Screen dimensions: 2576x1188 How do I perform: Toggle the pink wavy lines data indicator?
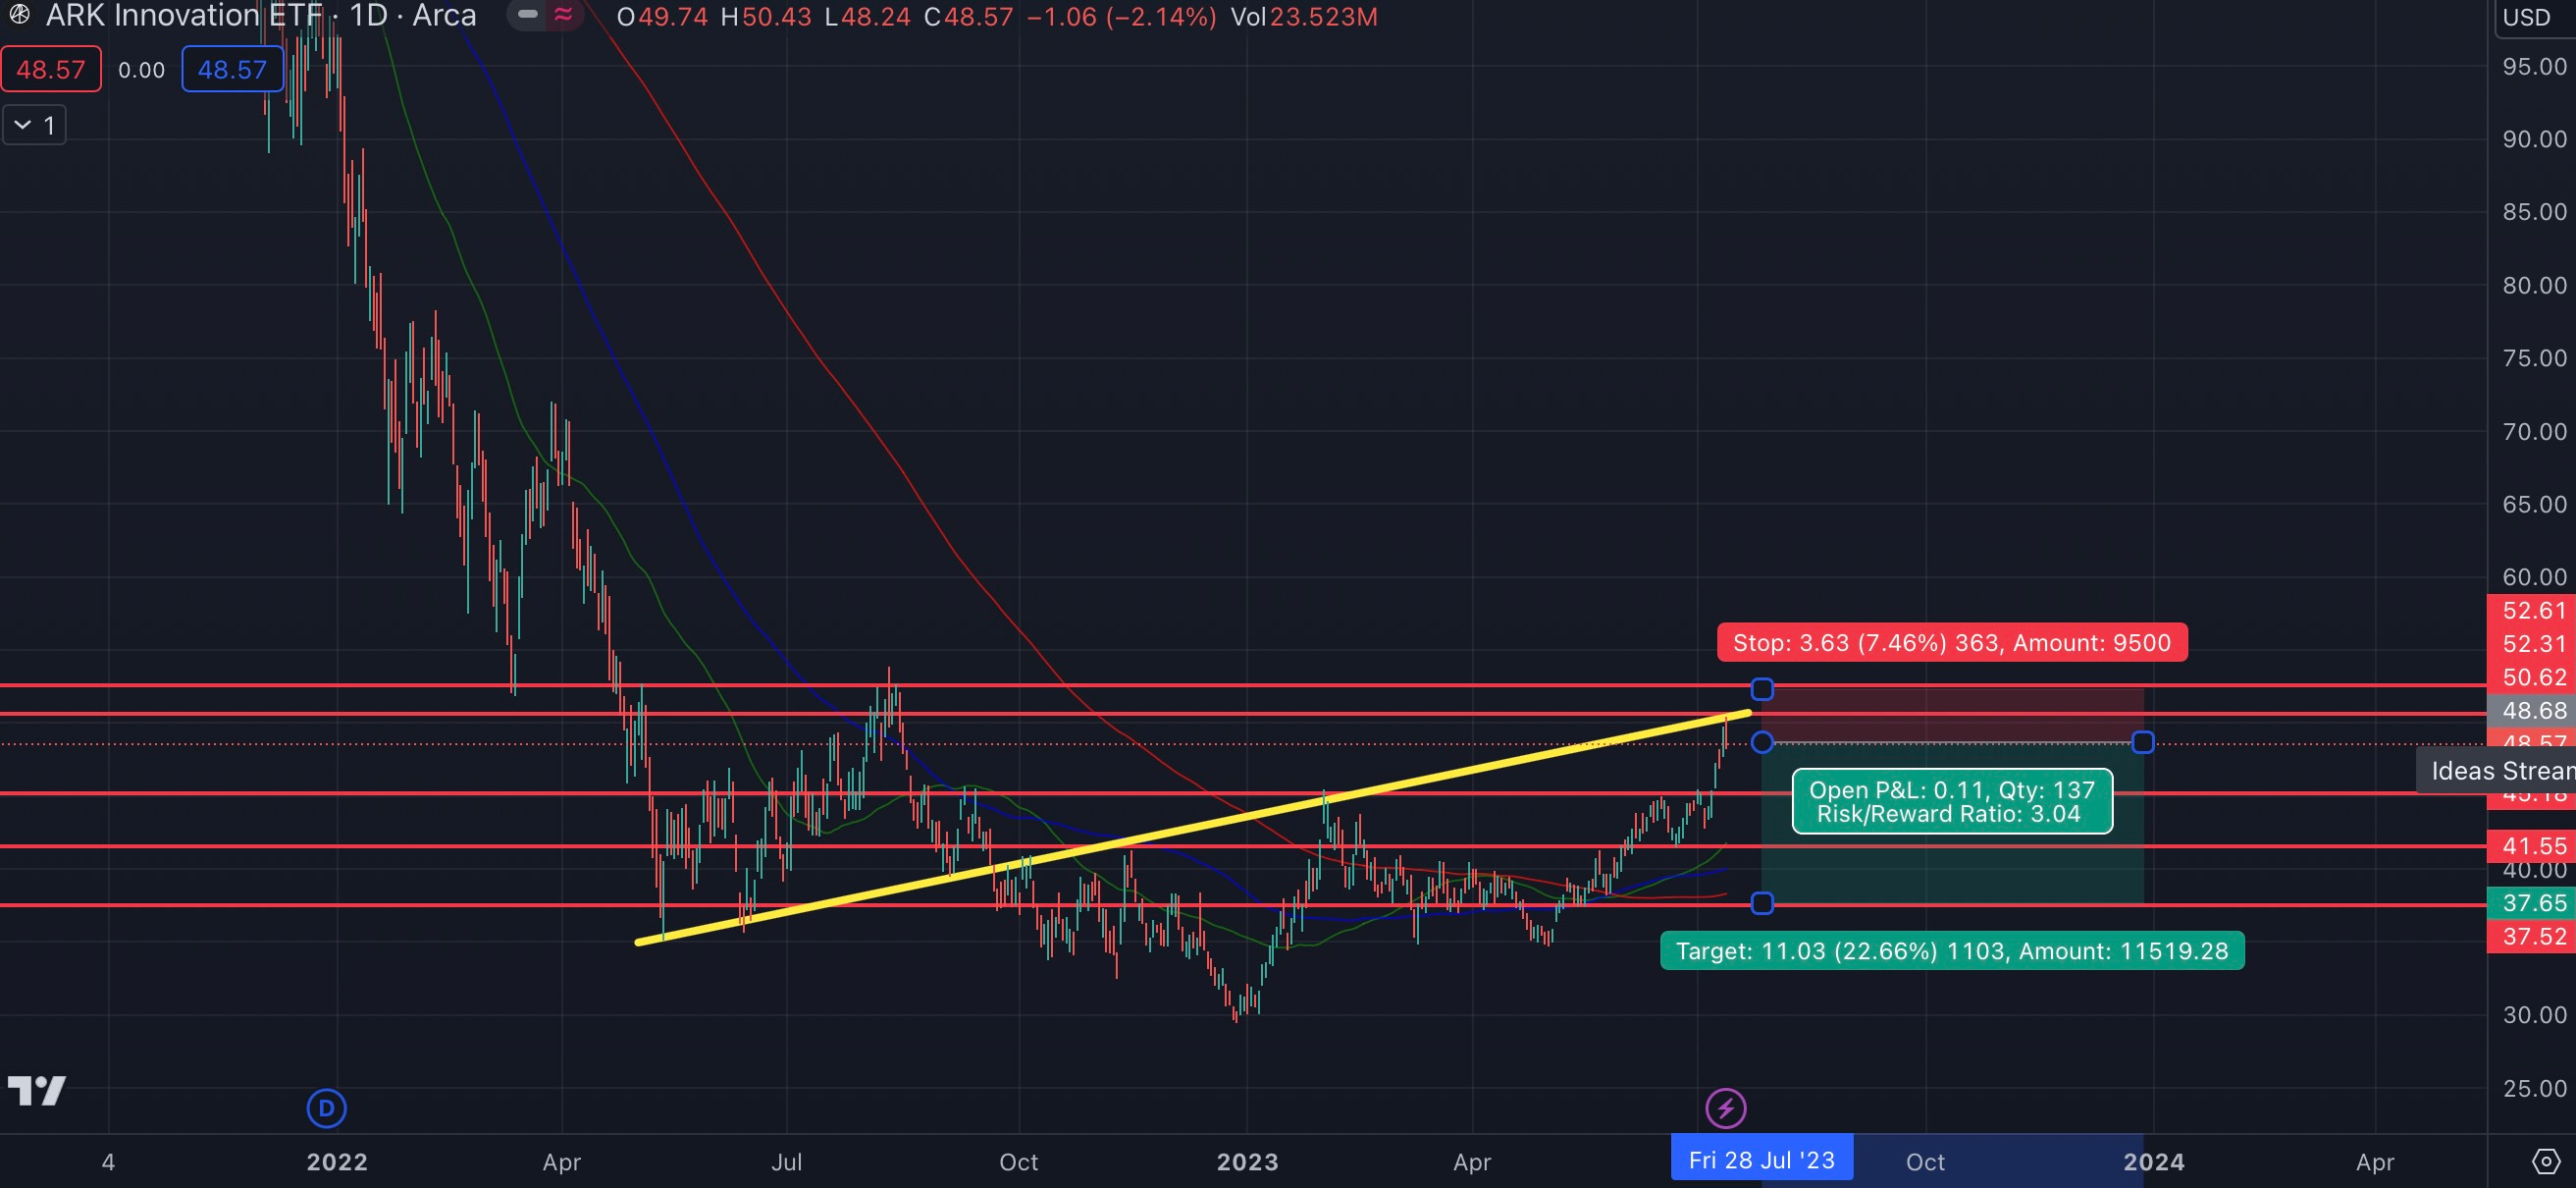click(564, 15)
